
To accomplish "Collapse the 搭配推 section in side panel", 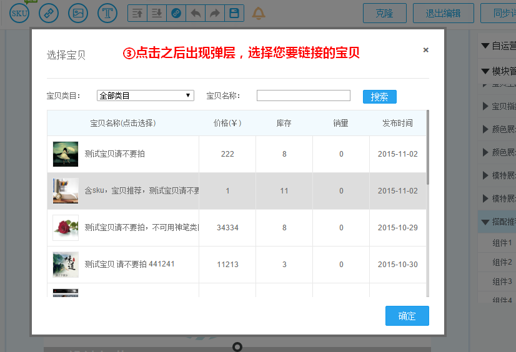I will [x=485, y=222].
